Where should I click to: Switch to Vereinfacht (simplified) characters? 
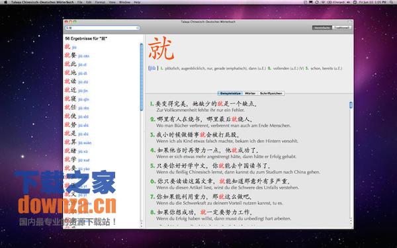pos(322,28)
